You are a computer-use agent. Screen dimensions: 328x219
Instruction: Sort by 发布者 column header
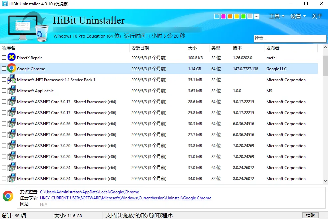point(291,48)
